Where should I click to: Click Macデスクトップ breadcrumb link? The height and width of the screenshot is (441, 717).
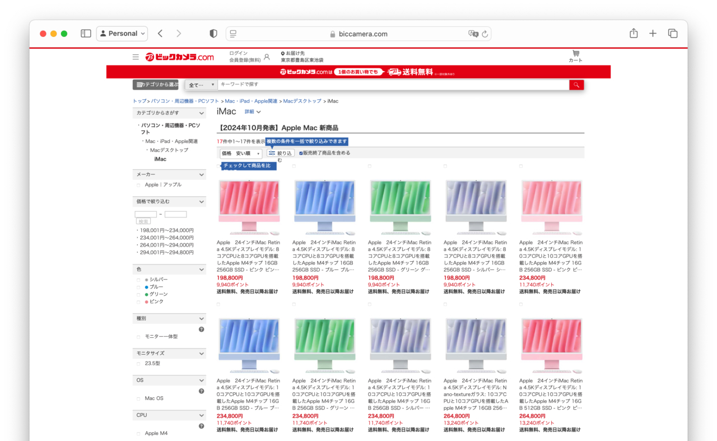302,101
